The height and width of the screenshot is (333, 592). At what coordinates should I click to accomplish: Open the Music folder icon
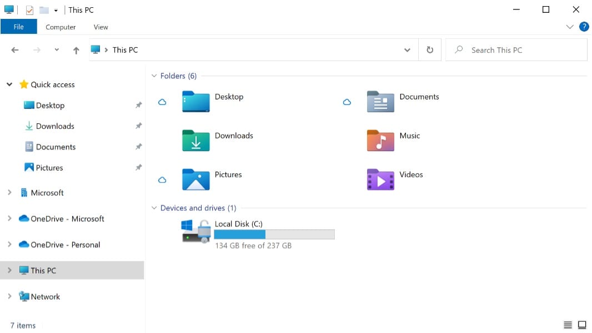coord(380,140)
